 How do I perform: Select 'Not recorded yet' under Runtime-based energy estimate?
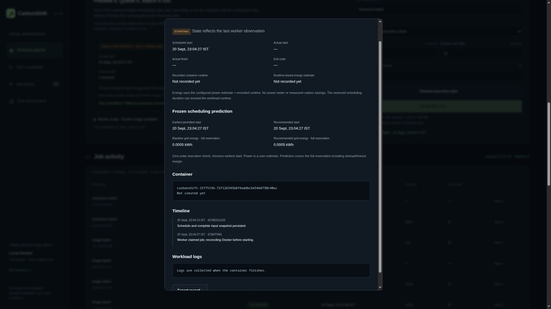[287, 81]
